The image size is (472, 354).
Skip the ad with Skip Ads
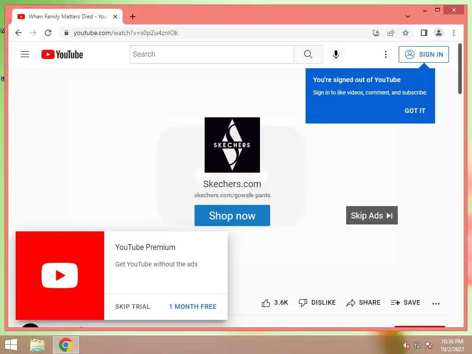372,215
